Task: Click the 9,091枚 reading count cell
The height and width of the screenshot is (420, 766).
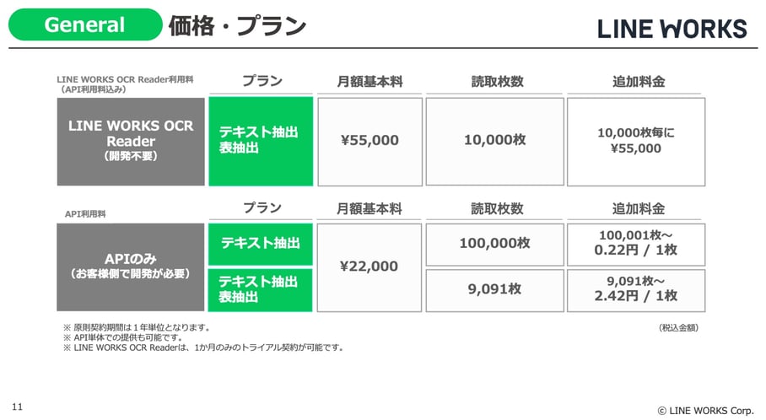Action: point(494,289)
